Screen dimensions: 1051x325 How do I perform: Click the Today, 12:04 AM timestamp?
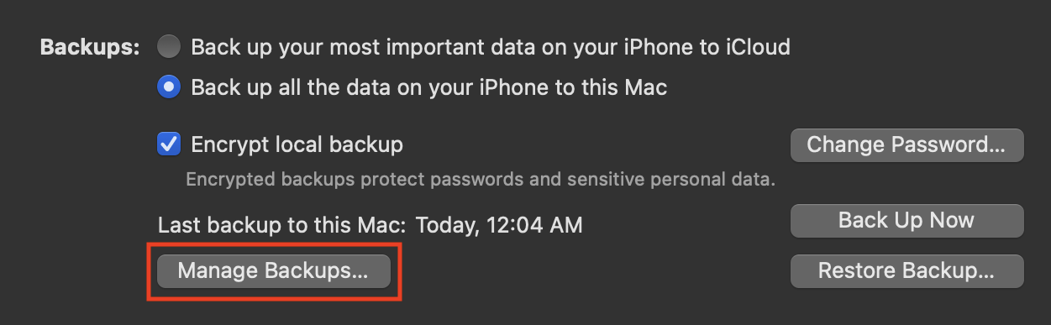(x=499, y=225)
